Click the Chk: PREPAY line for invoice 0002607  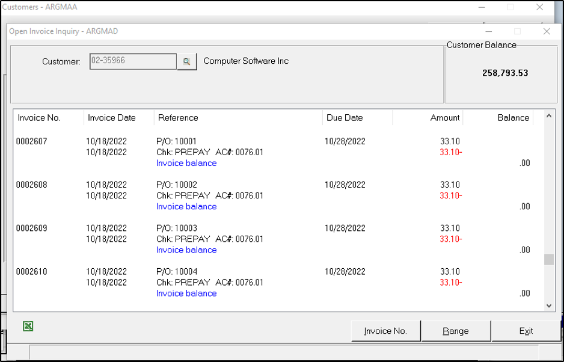point(210,152)
